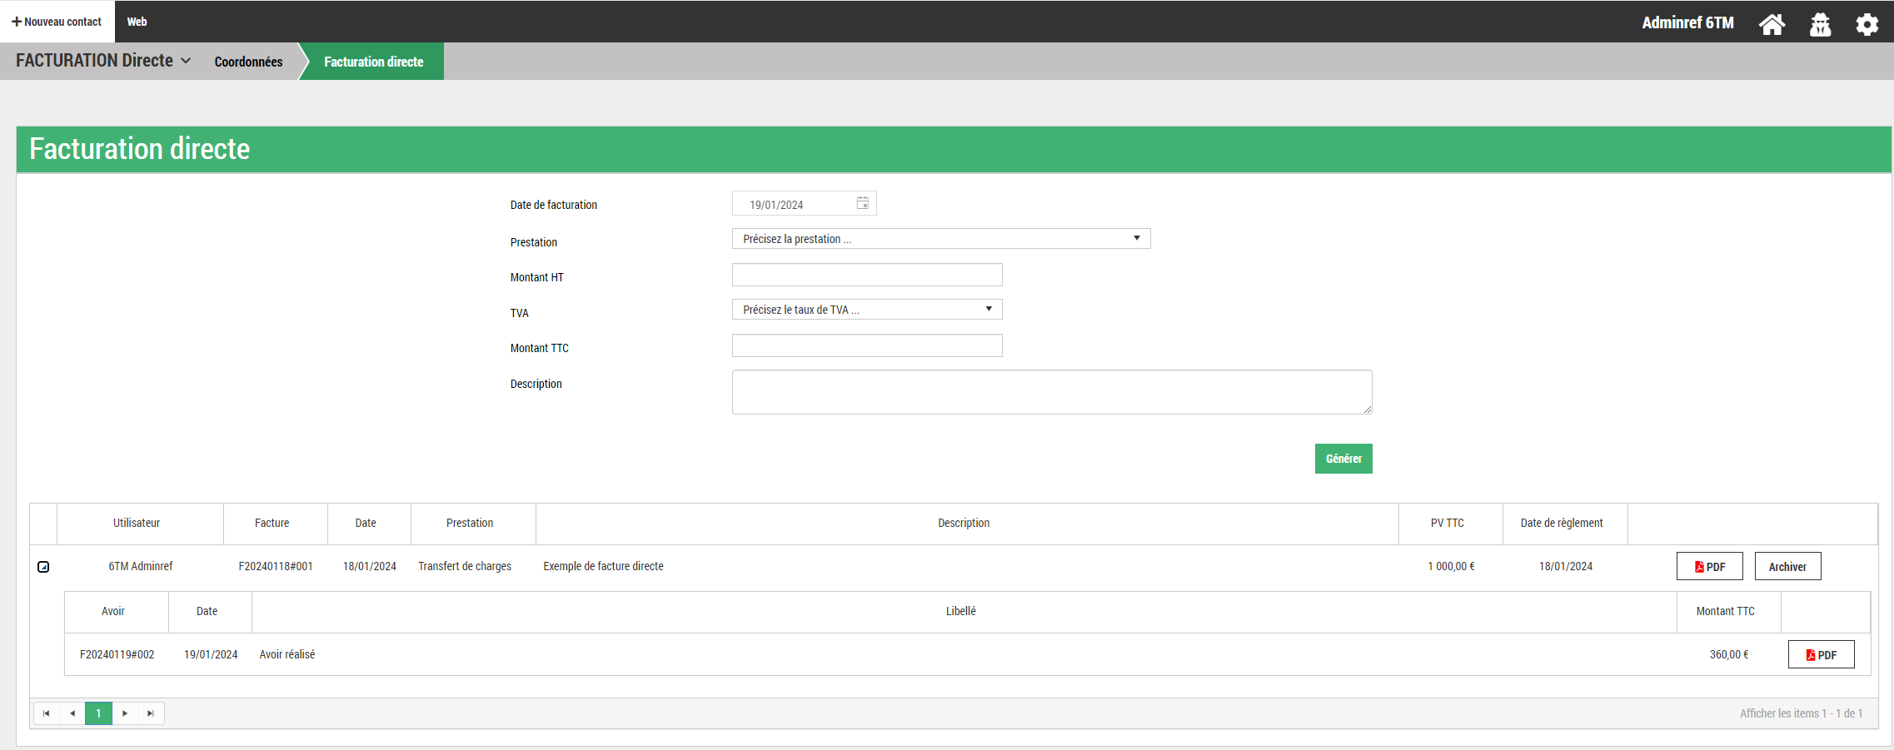Open the FACTURATION Directe menu chevron
The height and width of the screenshot is (750, 1894).
point(186,61)
